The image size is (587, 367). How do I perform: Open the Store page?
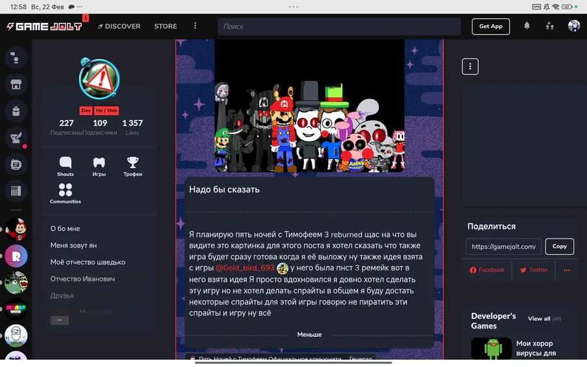166,26
